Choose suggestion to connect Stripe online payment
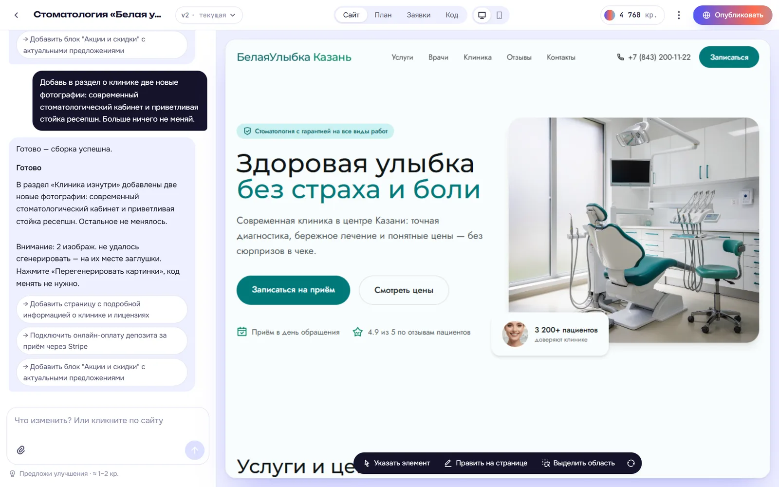The image size is (779, 487). pos(102,341)
